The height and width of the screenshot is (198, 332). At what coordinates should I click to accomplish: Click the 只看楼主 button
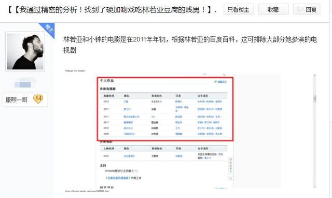(239, 9)
